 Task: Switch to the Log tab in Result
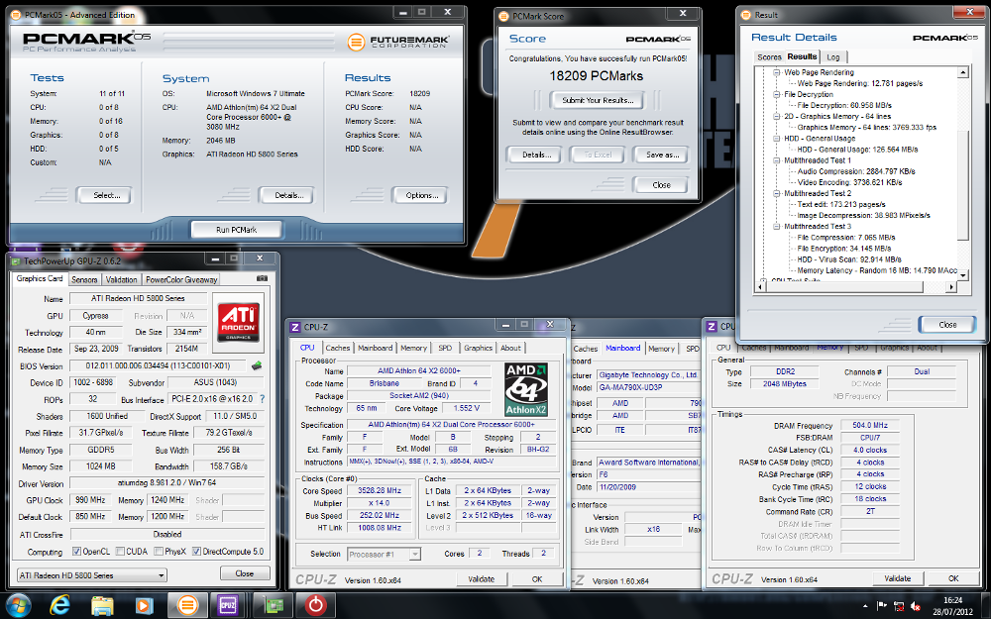833,56
